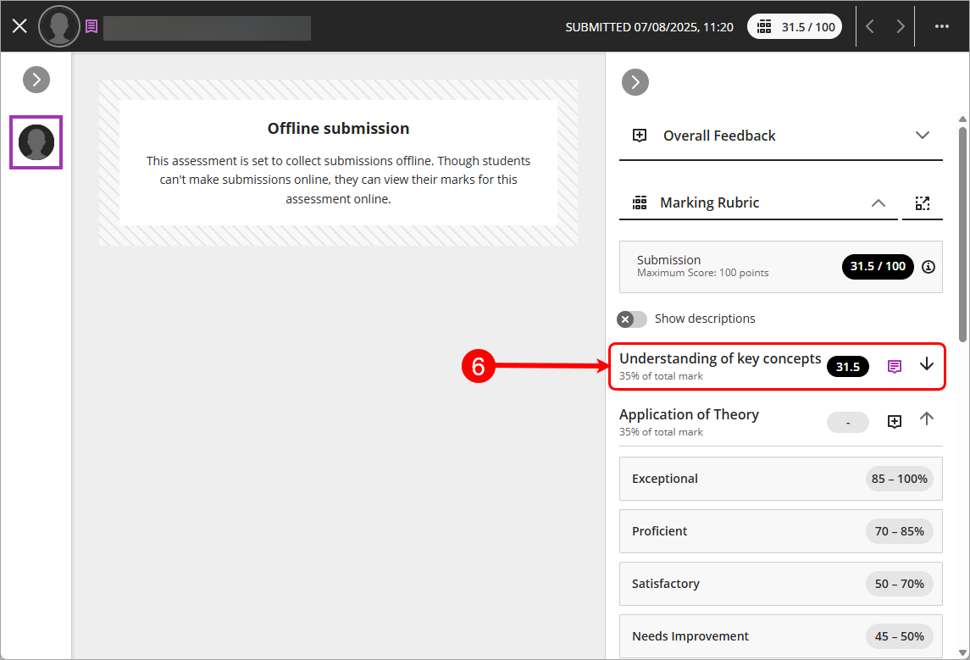Collapse the right marking panel arrow
The height and width of the screenshot is (660, 970).
pos(635,82)
